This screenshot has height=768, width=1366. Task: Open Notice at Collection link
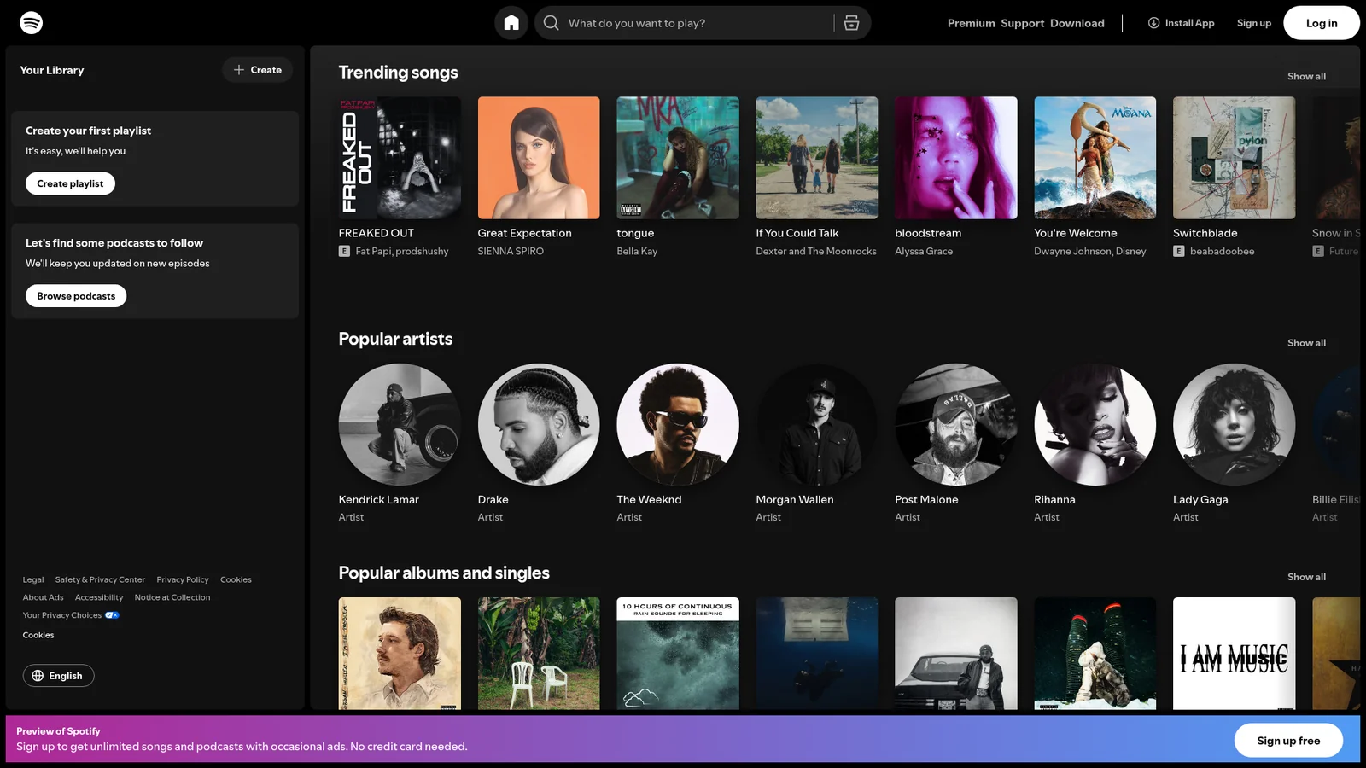172,598
